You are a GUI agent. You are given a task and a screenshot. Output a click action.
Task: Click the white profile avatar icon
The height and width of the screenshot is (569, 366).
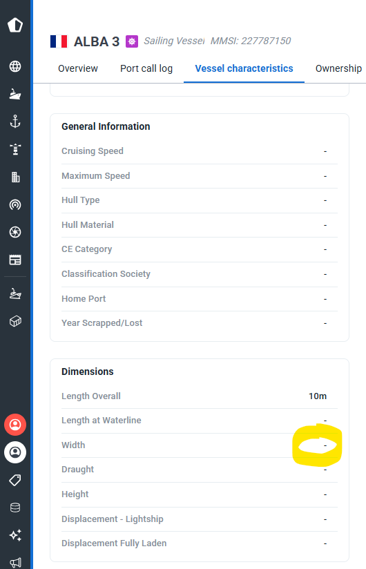pyautogui.click(x=15, y=452)
